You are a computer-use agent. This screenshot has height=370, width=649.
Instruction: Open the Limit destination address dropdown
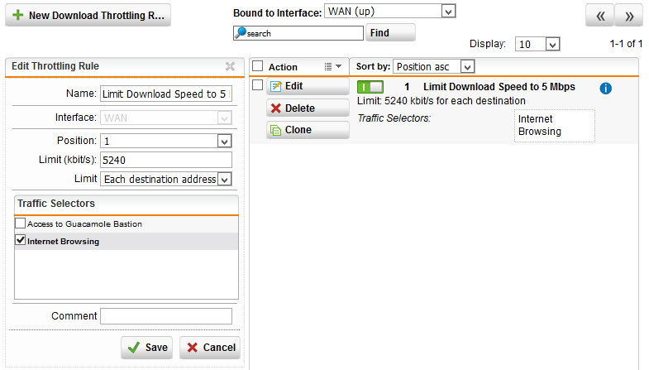pos(166,179)
